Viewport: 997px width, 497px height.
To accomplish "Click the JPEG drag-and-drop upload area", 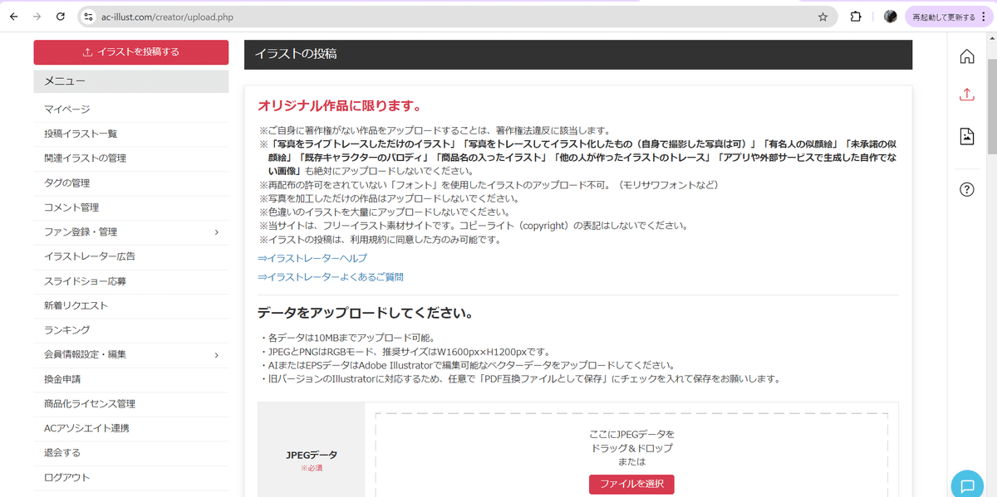I will pos(631,455).
